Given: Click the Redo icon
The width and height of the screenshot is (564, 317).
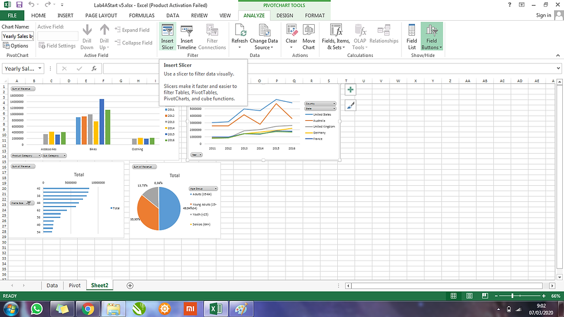Looking at the screenshot, I should click(47, 5).
